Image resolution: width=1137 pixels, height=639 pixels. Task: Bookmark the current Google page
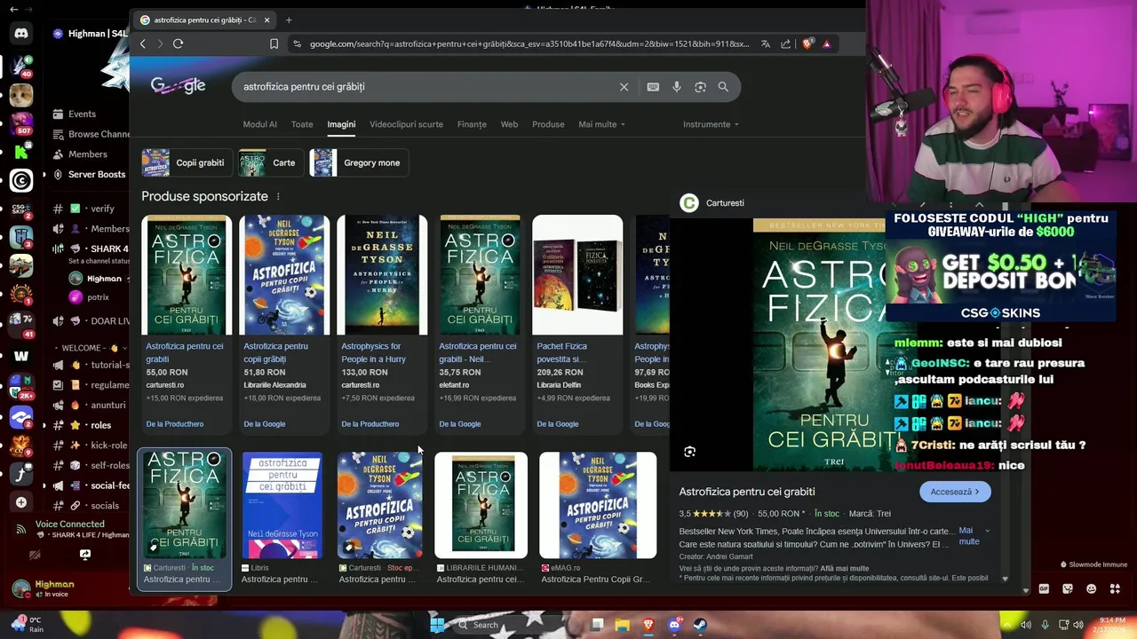(274, 43)
